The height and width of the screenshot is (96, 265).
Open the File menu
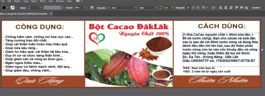click(3, 1)
